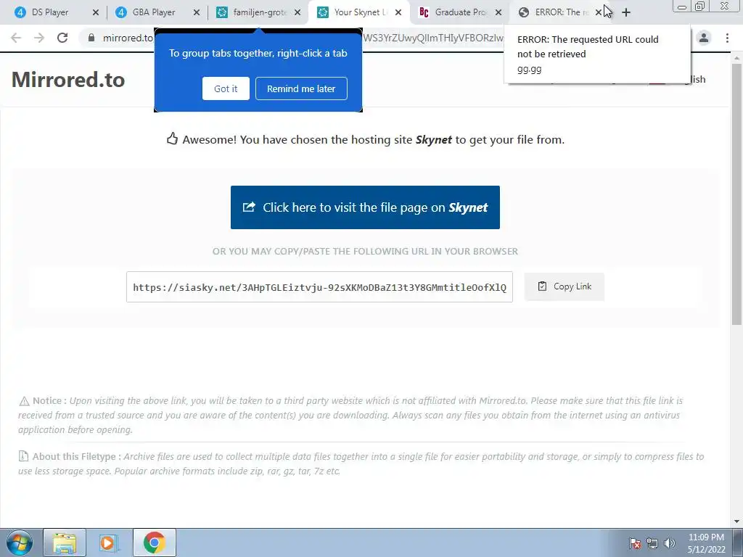Click the page vertical scrollbar thumb
The width and height of the screenshot is (743, 557).
(x=736, y=194)
